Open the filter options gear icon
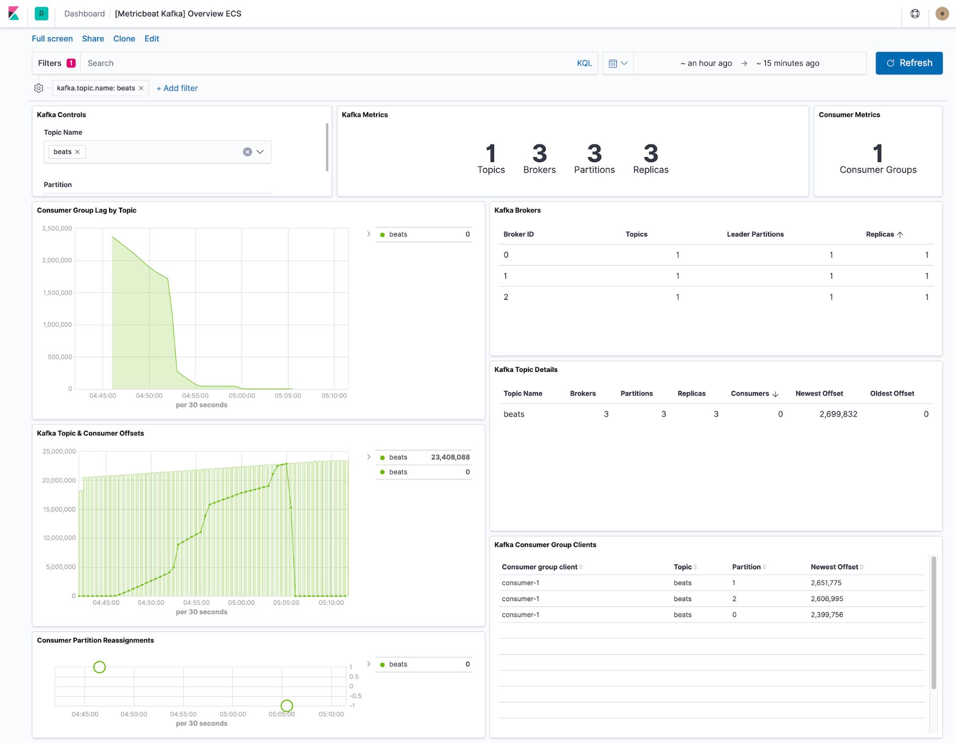The image size is (956, 743). pos(39,88)
